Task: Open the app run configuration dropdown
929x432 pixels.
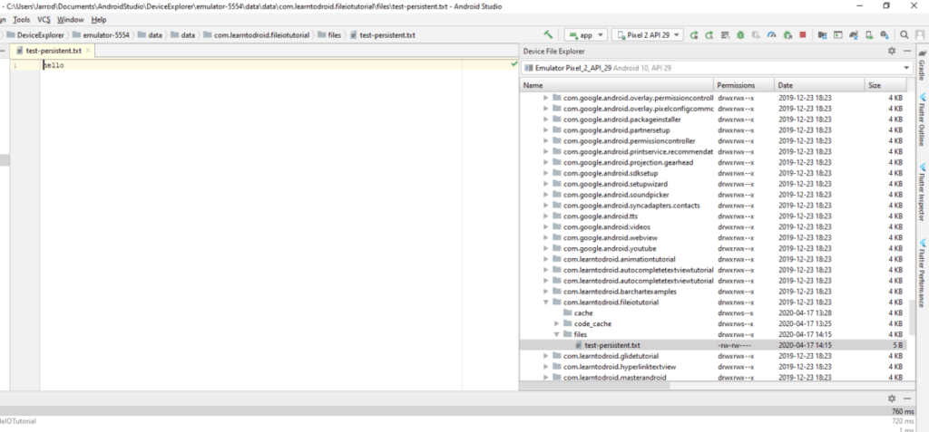Action: point(586,35)
